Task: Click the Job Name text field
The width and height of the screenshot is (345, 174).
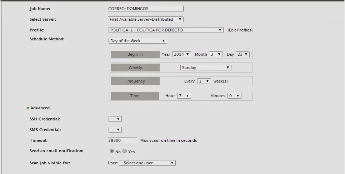Action: click(x=145, y=9)
